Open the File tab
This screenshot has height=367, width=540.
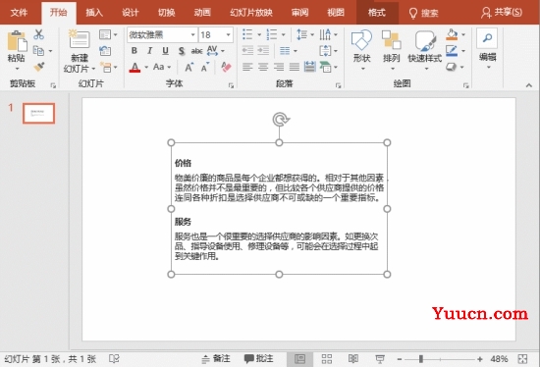[x=19, y=13]
